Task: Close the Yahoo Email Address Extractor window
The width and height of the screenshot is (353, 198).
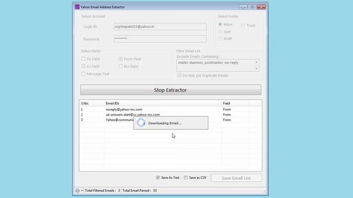Action: 261,7
